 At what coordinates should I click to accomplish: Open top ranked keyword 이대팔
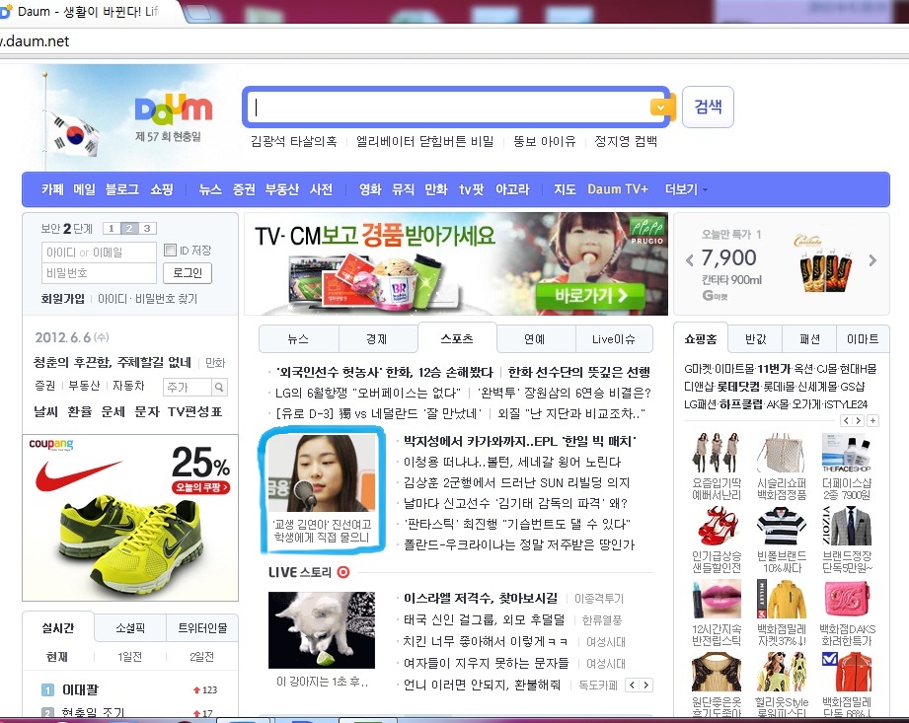[x=81, y=690]
